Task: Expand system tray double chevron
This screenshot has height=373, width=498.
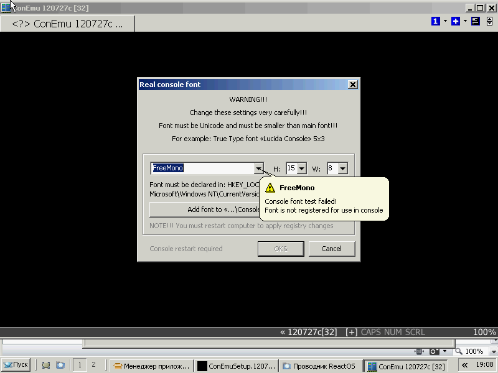Action: click(x=464, y=366)
